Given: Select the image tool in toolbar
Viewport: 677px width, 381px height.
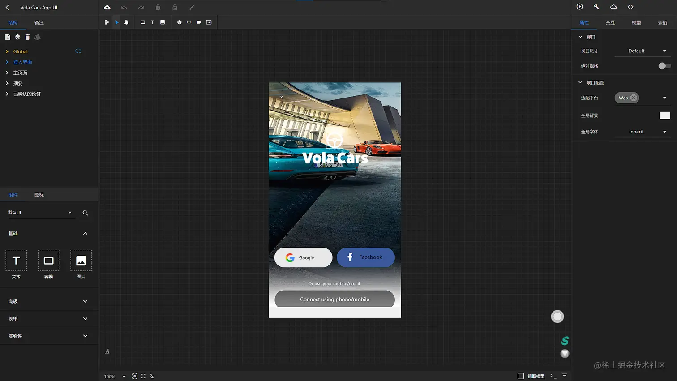Looking at the screenshot, I should (x=163, y=22).
